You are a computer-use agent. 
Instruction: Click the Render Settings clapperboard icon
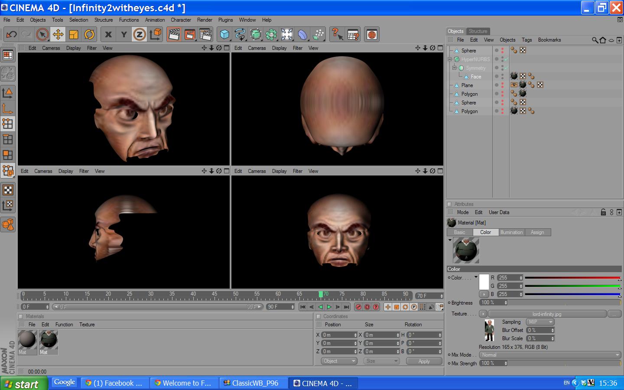(205, 35)
